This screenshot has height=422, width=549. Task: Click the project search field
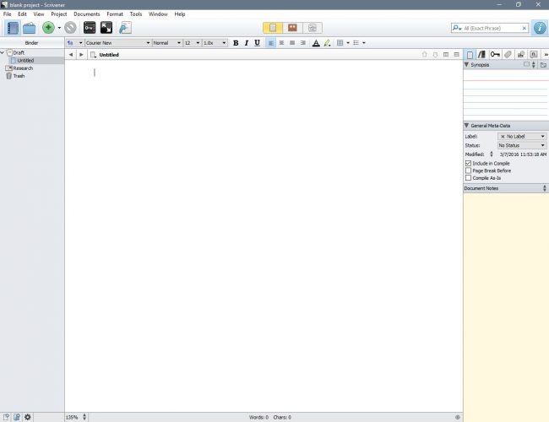(x=492, y=28)
